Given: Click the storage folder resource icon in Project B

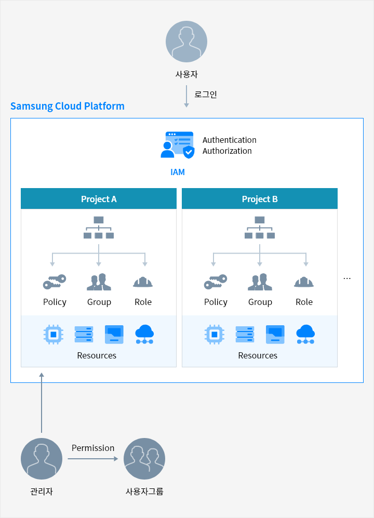Looking at the screenshot, I should (x=275, y=334).
